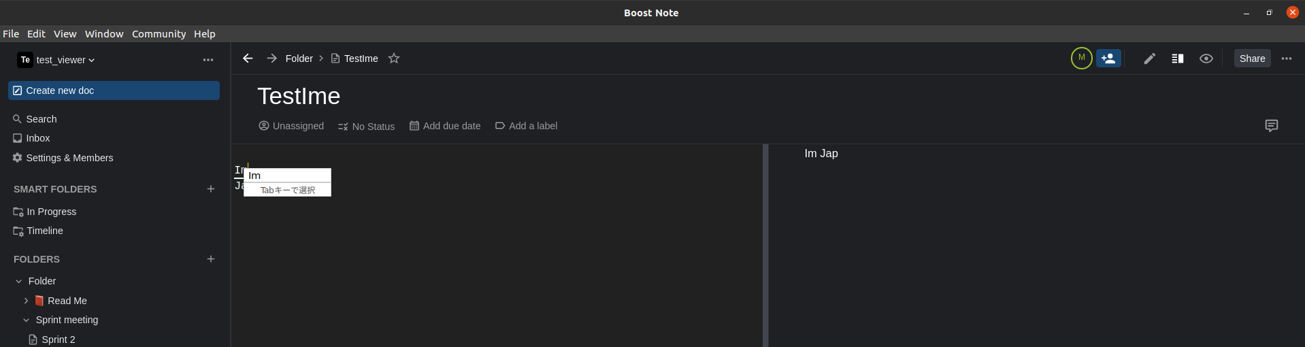Open the Timeline smart folder
This screenshot has height=347, width=1305.
tap(38, 231)
